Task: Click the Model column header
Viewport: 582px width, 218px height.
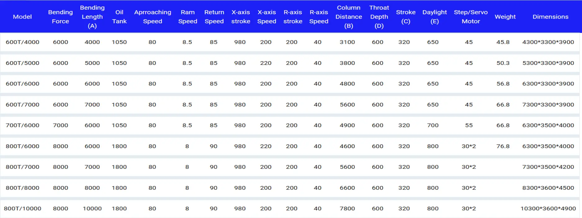Action: pyautogui.click(x=22, y=17)
